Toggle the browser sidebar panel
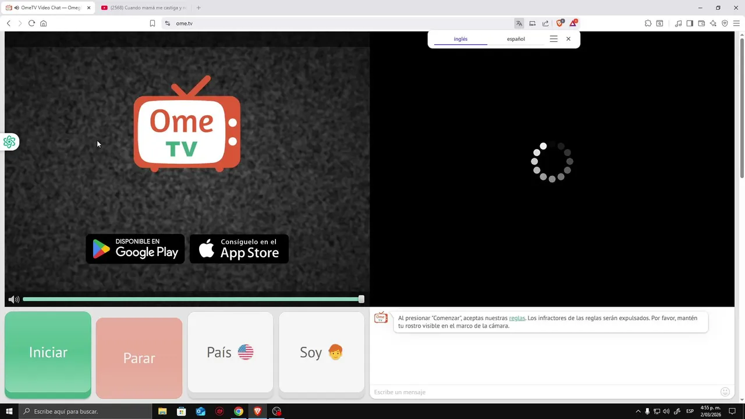The width and height of the screenshot is (745, 419). [x=690, y=23]
